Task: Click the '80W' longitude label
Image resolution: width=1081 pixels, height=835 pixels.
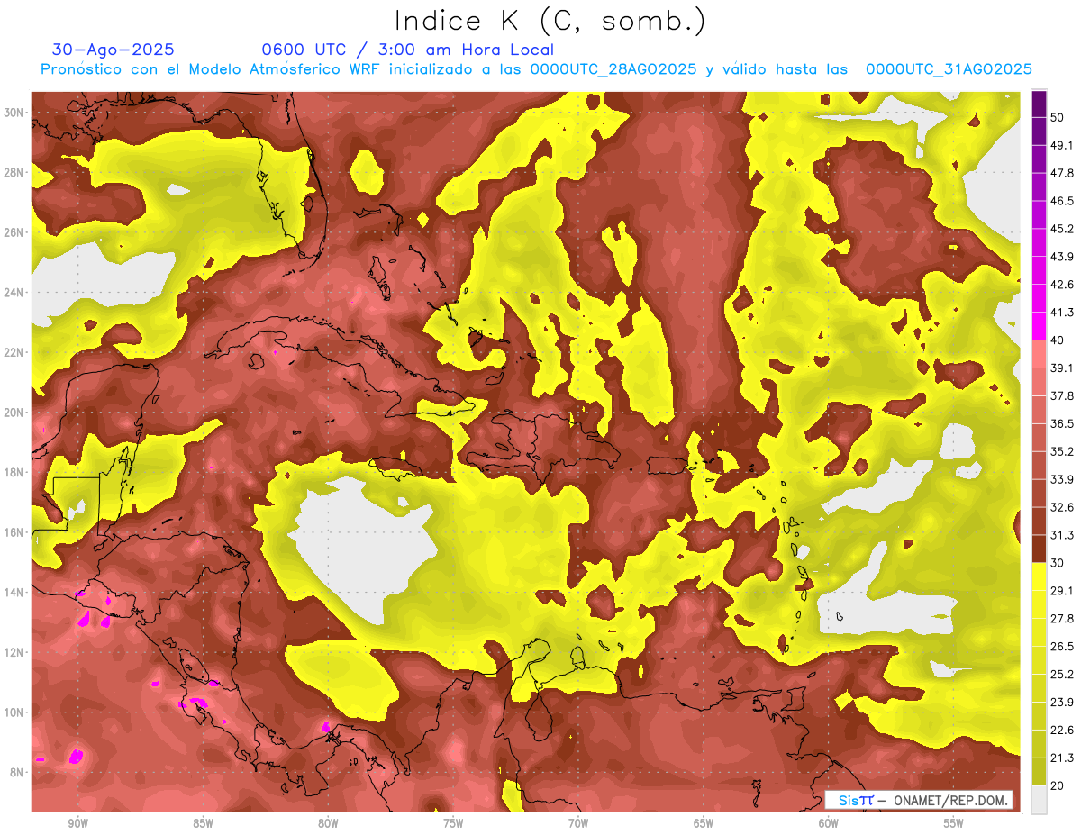Action: (329, 824)
